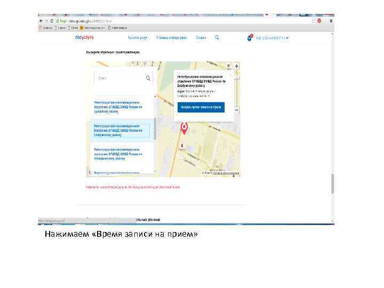Open the notifications icon with red badge
This screenshot has height=288, width=384.
[x=250, y=37]
